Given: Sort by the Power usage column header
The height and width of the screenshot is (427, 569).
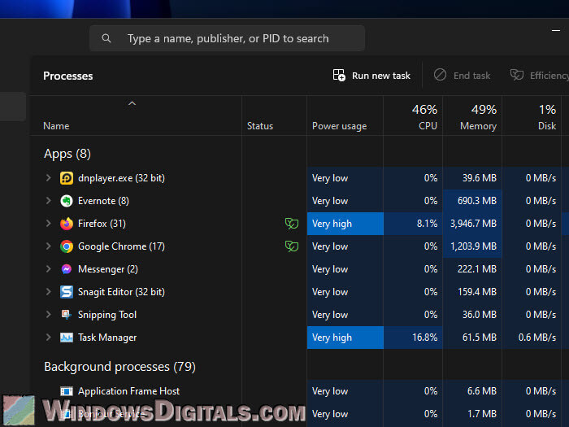Looking at the screenshot, I should [345, 115].
